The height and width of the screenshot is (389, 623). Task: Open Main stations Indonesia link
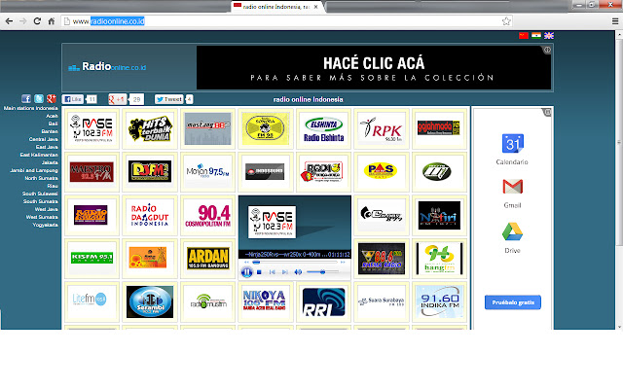30,108
